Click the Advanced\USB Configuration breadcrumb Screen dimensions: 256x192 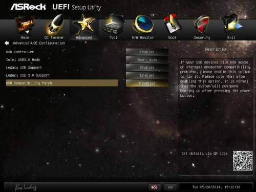click(x=39, y=43)
